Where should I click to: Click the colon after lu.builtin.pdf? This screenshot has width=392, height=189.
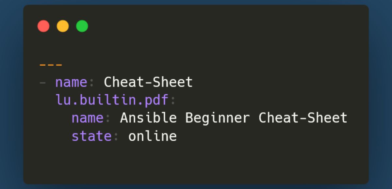(172, 101)
